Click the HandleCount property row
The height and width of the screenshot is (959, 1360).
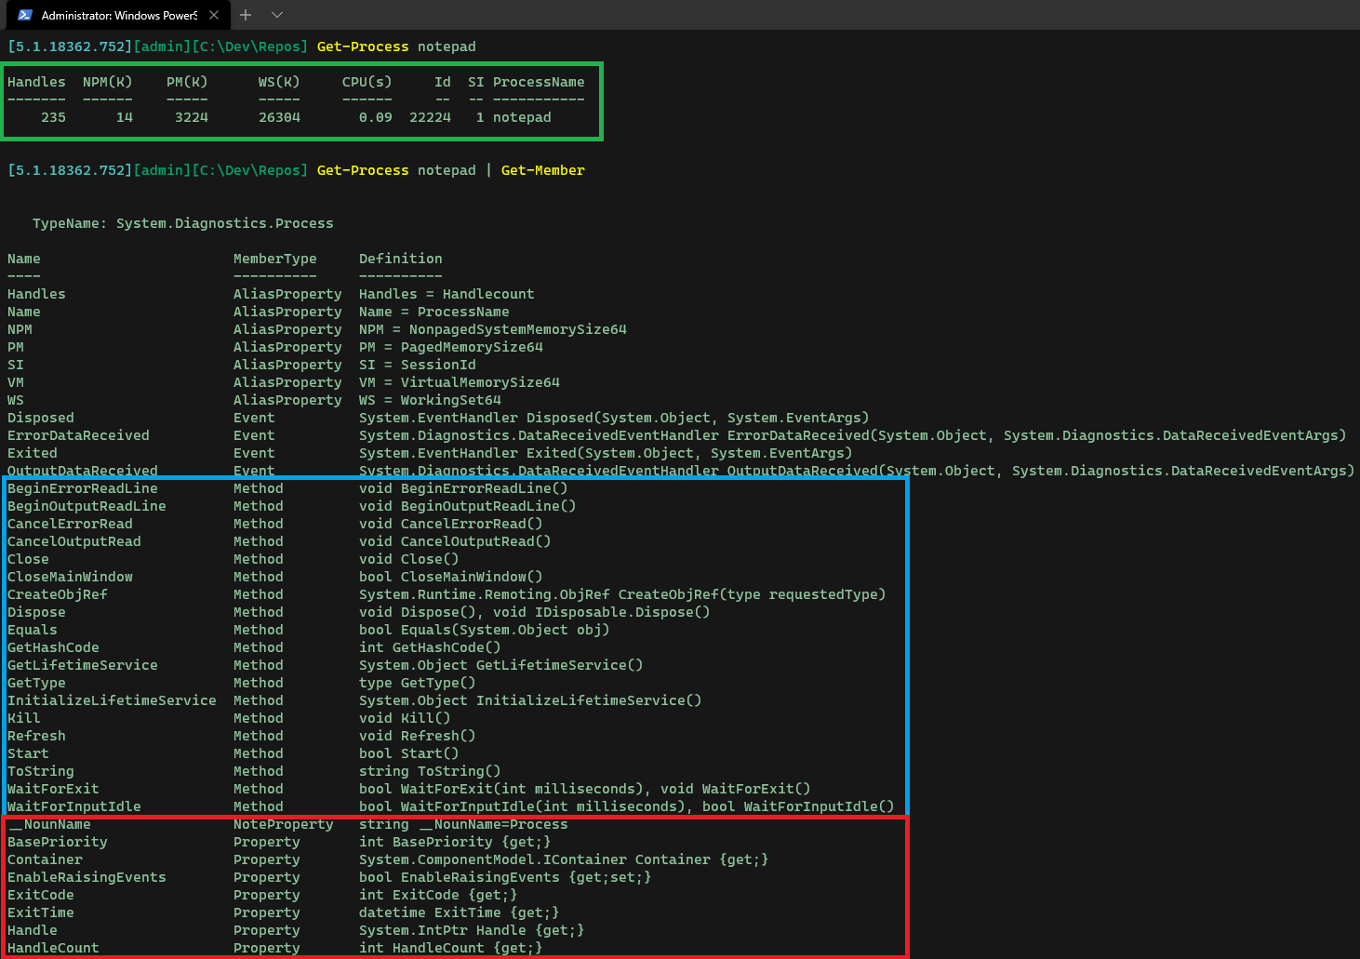tap(53, 947)
